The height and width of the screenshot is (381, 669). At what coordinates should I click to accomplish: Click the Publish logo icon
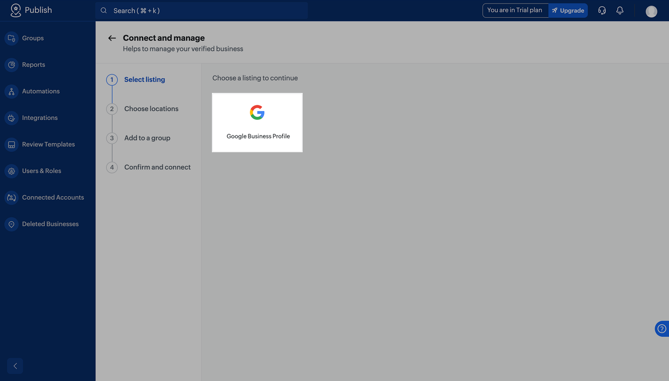(x=15, y=11)
